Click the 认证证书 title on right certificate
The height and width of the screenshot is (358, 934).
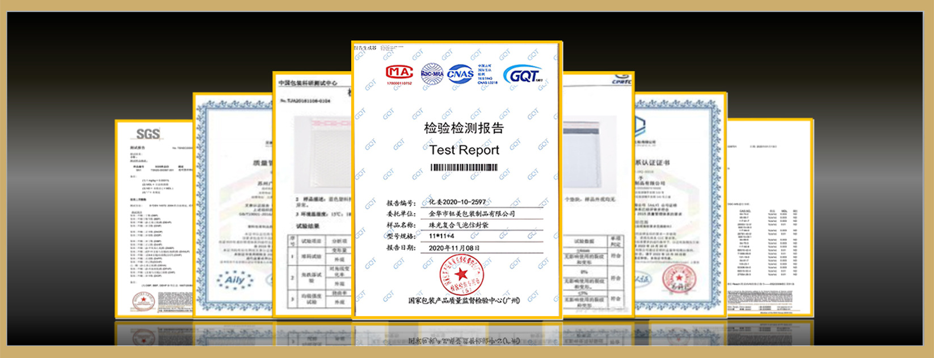click(x=652, y=163)
